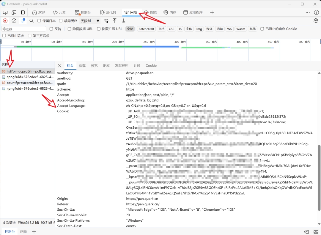Toggle the 反转 filter checkbox

(51, 29)
